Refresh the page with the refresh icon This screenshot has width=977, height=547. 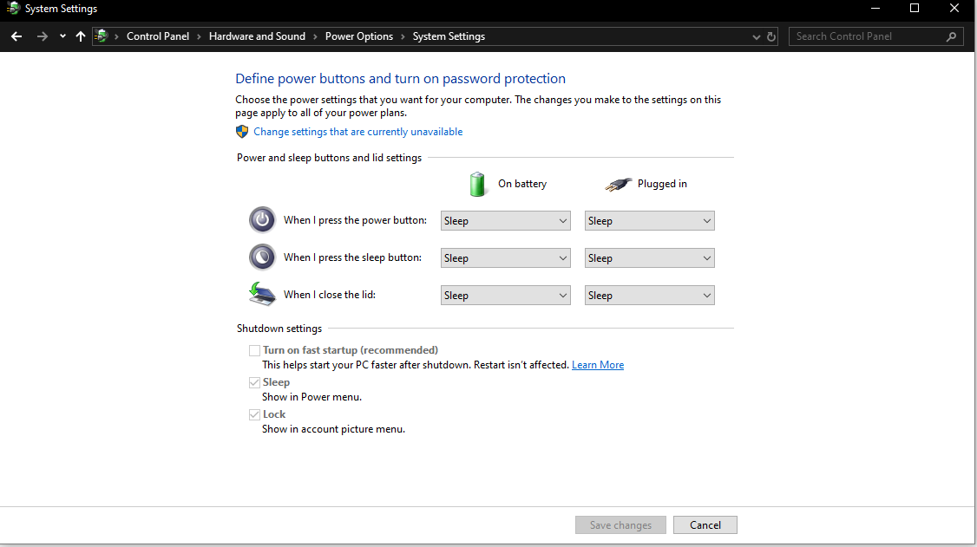[771, 36]
